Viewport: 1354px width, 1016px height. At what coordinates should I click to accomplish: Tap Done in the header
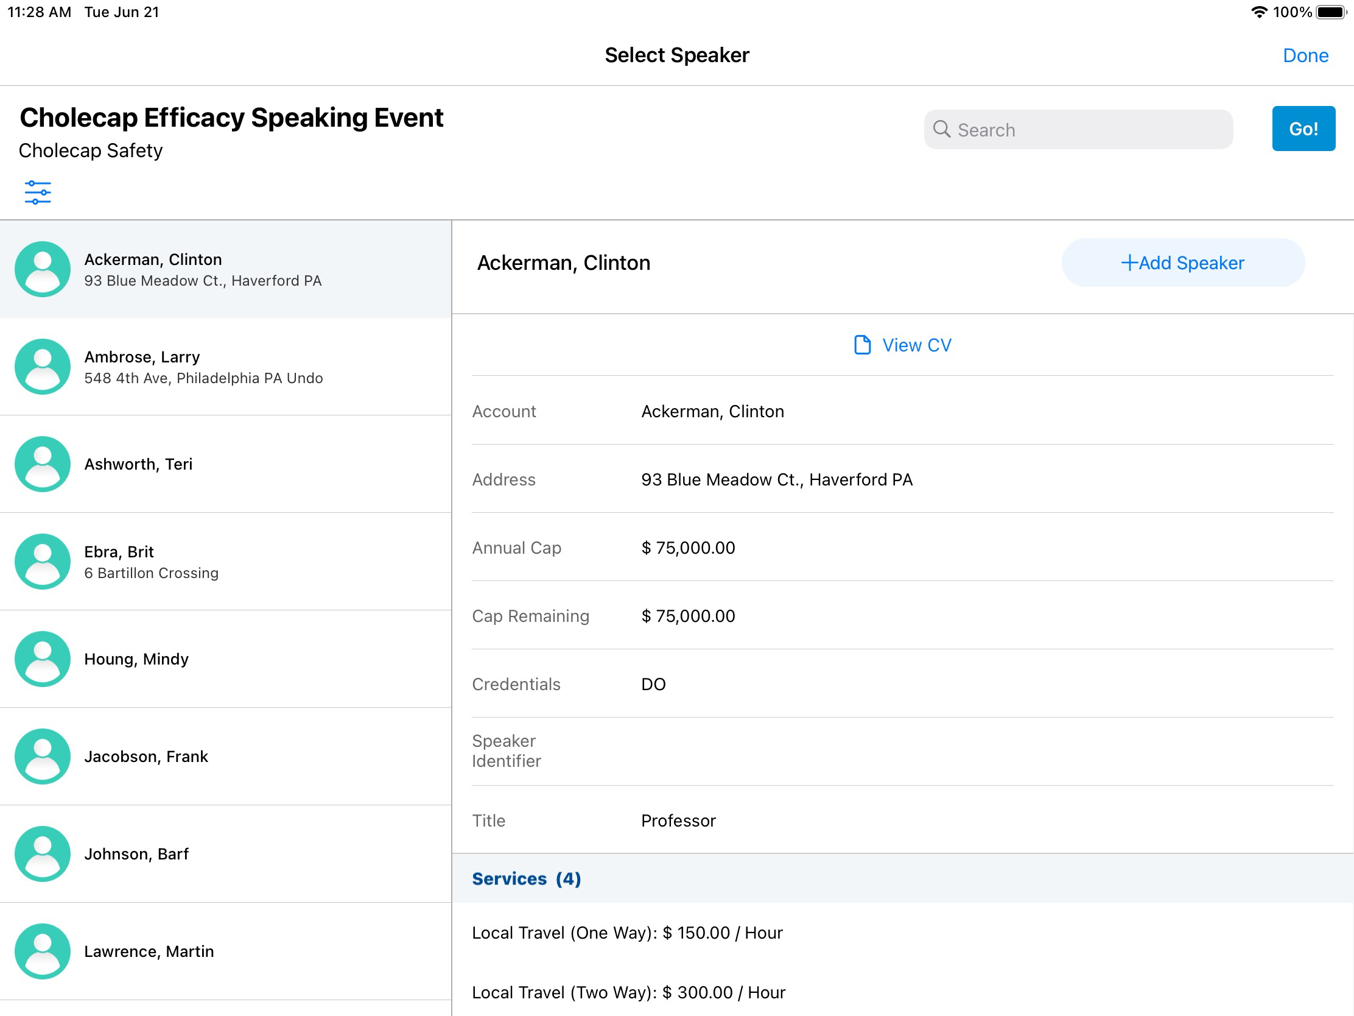(x=1305, y=55)
